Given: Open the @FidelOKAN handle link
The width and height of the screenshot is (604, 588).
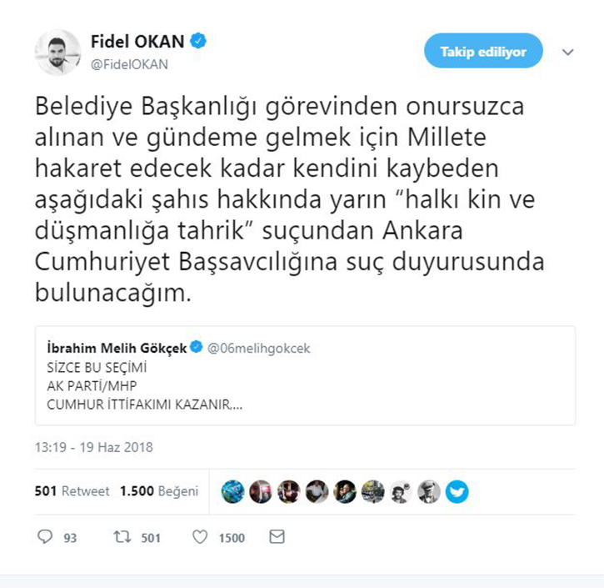Looking at the screenshot, I should pyautogui.click(x=129, y=64).
